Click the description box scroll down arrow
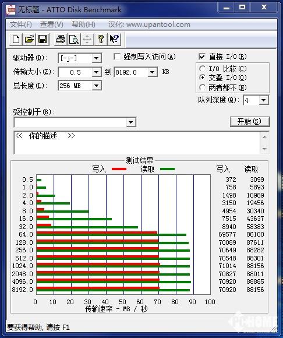The width and height of the screenshot is (283, 338). [265, 149]
